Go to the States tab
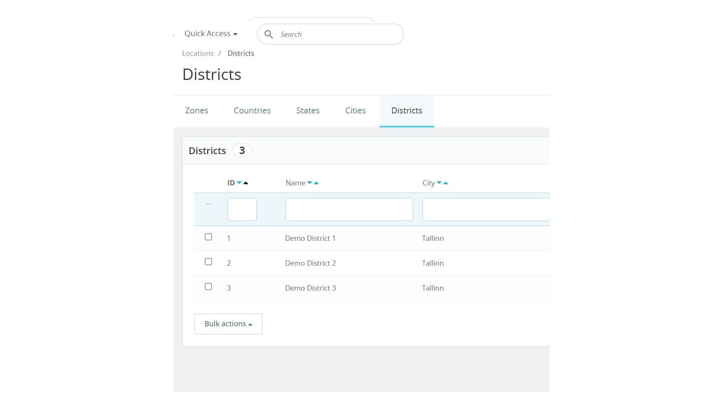 point(308,111)
